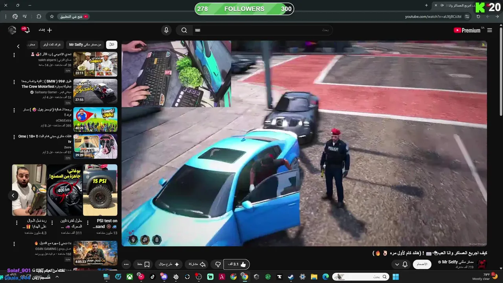Open the Chrome profile avatar
503x283 pixels.
point(15,17)
